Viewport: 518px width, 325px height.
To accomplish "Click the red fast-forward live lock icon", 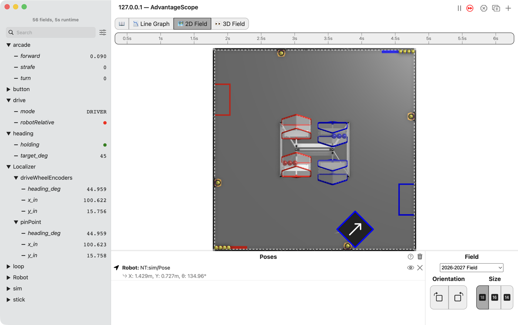I will (470, 8).
